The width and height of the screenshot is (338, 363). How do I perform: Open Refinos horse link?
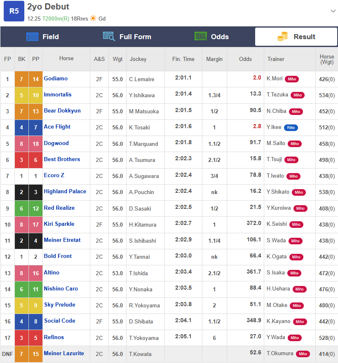point(54,337)
